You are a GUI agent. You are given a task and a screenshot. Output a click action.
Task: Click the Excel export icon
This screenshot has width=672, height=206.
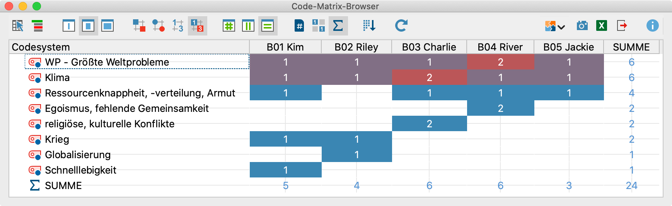[601, 26]
